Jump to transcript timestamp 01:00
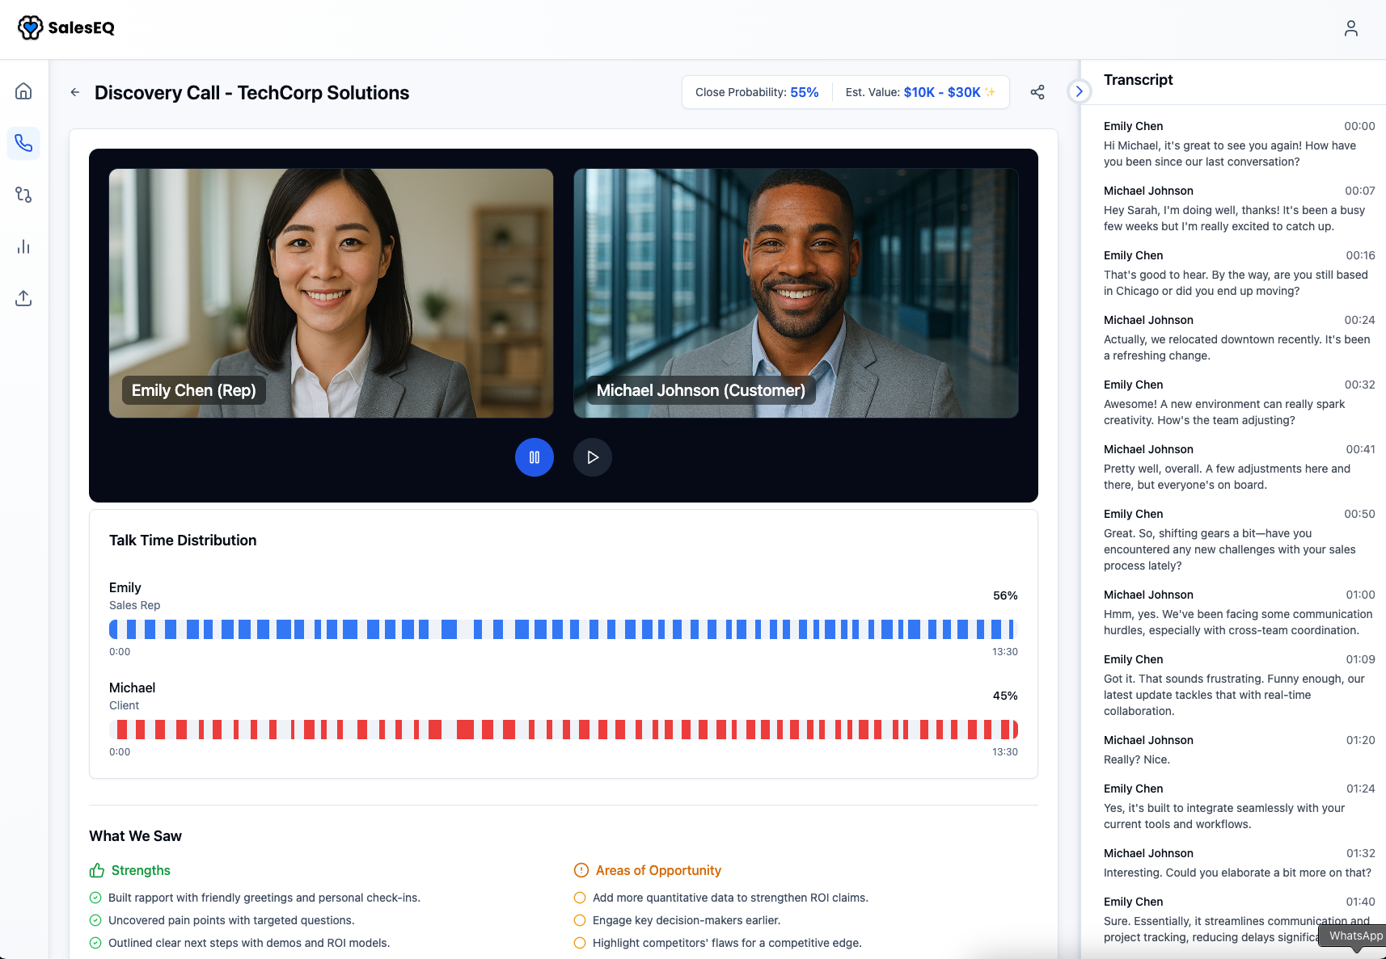The image size is (1386, 959). [1360, 595]
